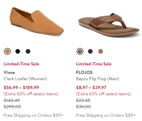The height and width of the screenshot is (121, 142).
Task: Click the $56.99 – $189.99 price range
Action: click(21, 88)
